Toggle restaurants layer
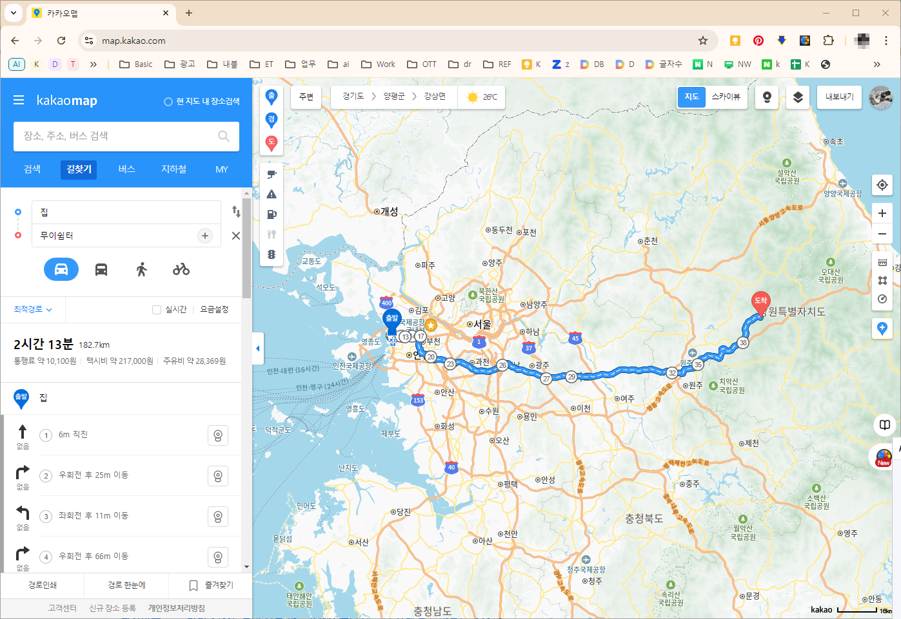This screenshot has height=619, width=901. coord(272,234)
